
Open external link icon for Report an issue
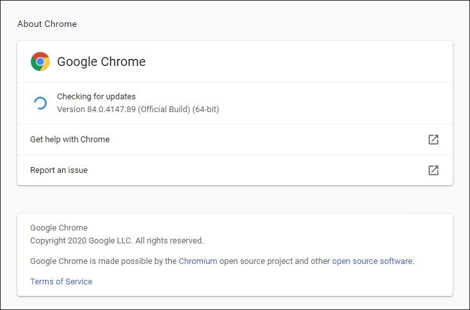click(x=434, y=170)
